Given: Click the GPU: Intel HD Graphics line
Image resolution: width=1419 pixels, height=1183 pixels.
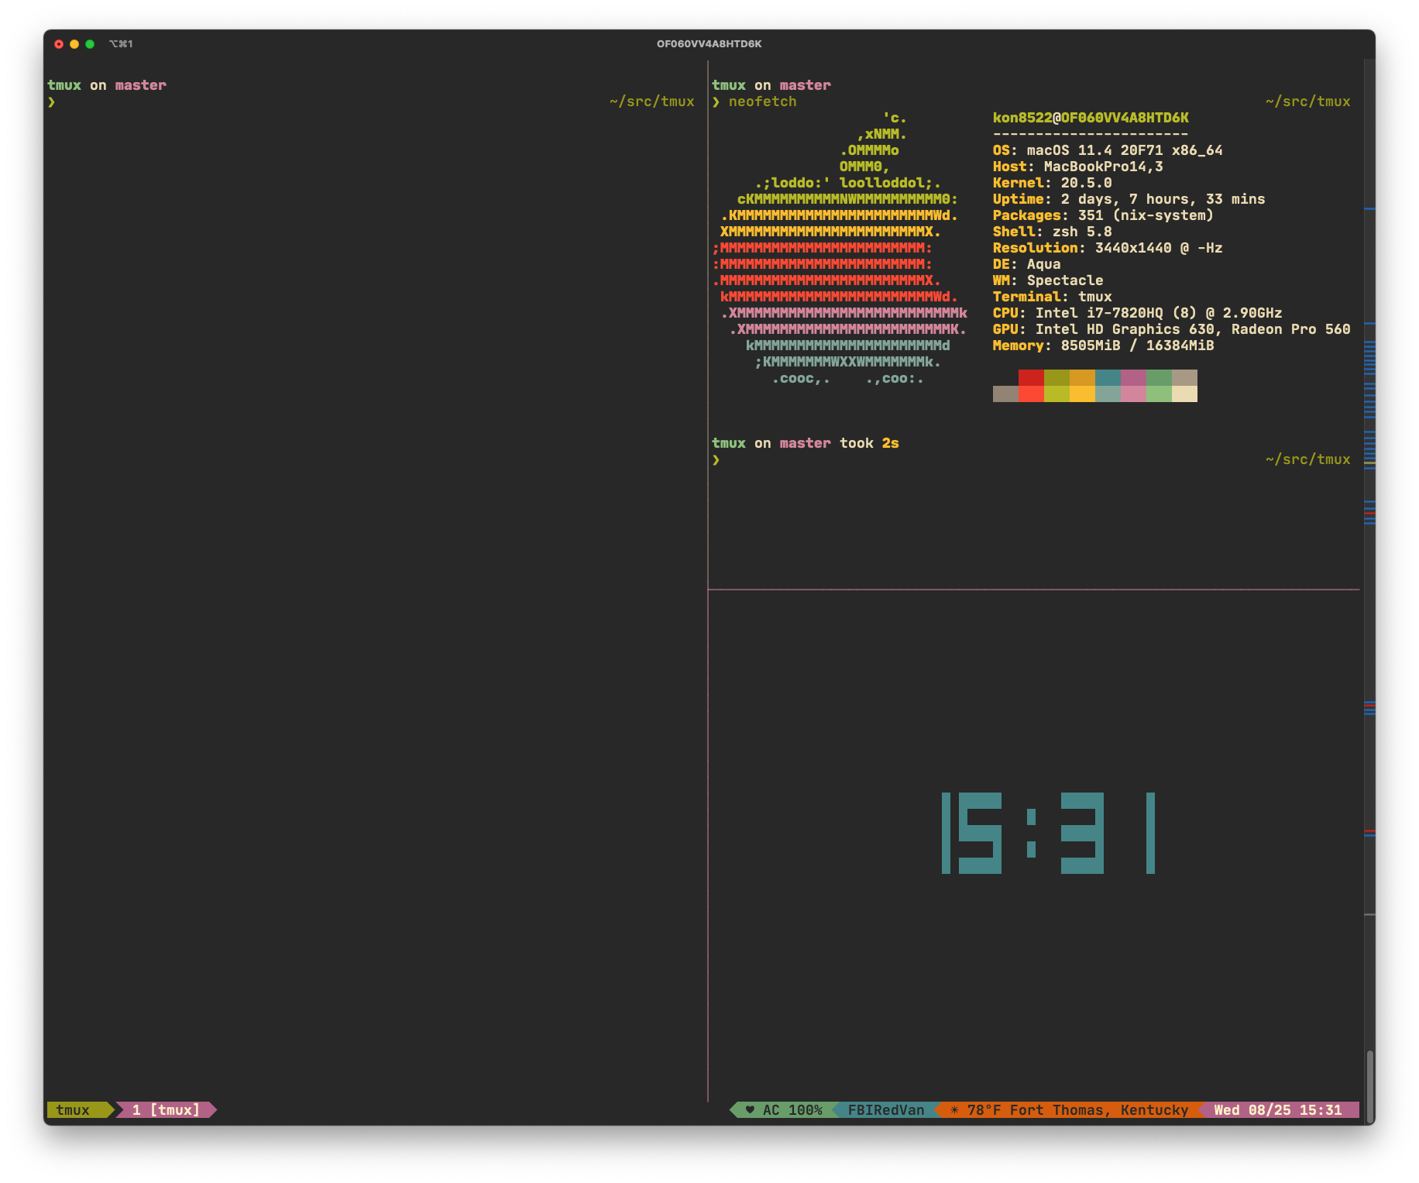Looking at the screenshot, I should click(x=1171, y=329).
